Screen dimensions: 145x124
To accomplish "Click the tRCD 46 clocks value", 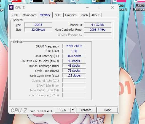I will pos(74,61).
